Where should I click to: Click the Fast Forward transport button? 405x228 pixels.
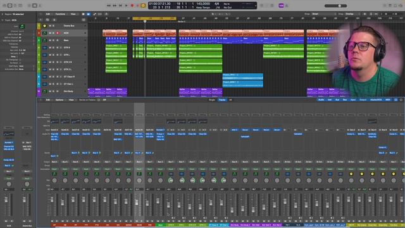pos(115,6)
